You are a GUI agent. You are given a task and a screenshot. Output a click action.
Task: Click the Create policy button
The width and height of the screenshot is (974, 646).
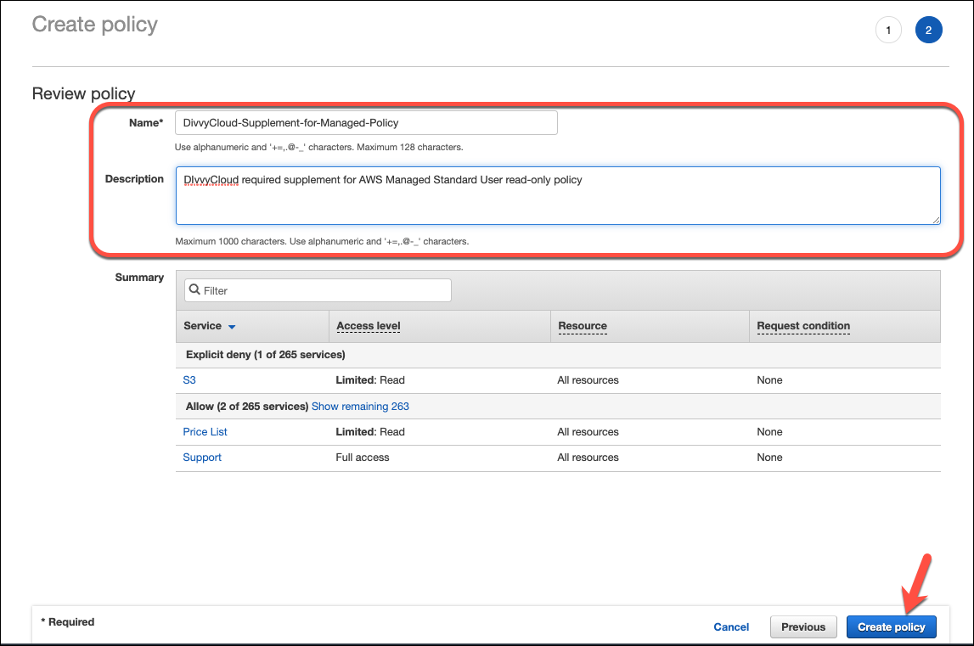coord(891,626)
